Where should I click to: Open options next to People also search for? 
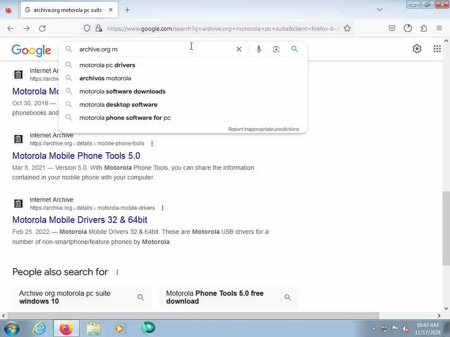pos(117,272)
